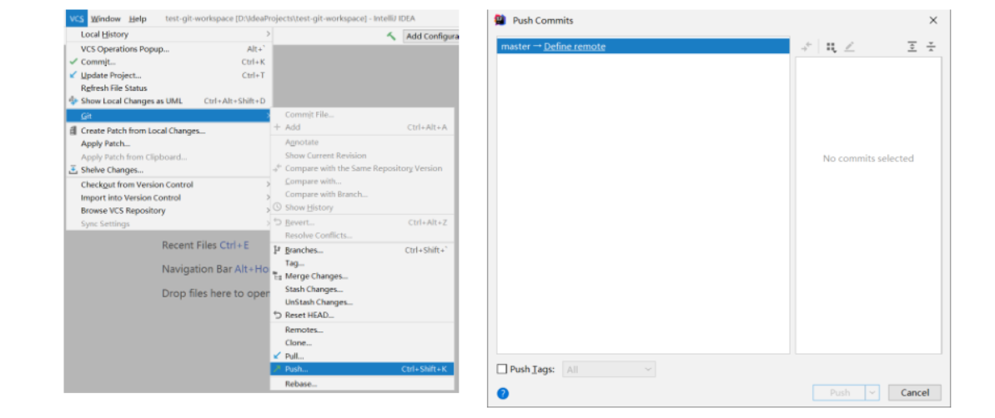Image resolution: width=995 pixels, height=418 pixels.
Task: Open the Help menu
Action: coord(138,19)
